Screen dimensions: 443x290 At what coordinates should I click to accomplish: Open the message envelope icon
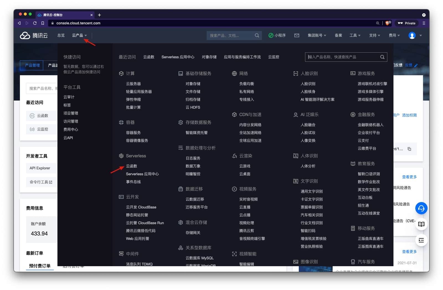(x=297, y=35)
